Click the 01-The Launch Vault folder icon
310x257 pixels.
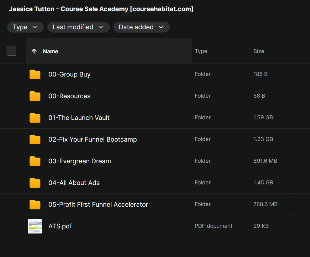(x=35, y=118)
